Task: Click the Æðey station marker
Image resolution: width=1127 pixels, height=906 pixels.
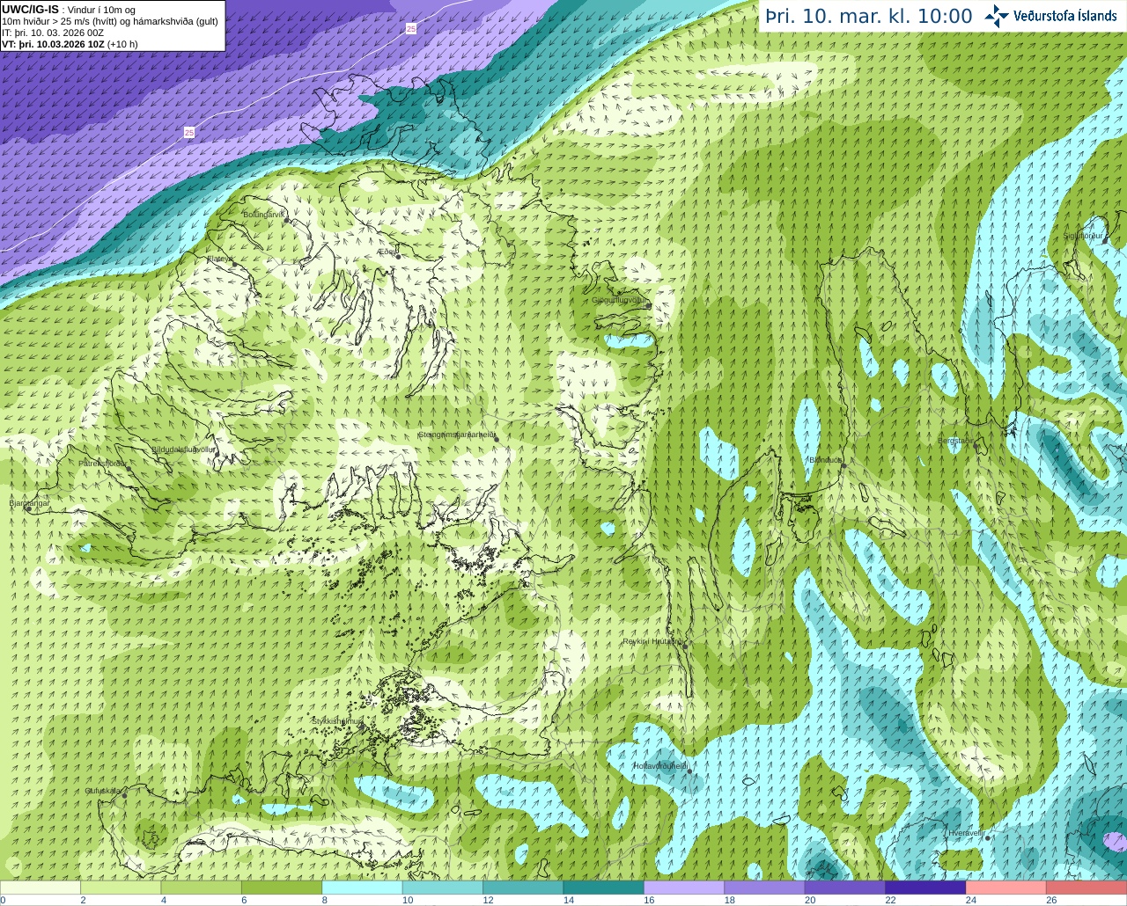Action: [x=398, y=257]
